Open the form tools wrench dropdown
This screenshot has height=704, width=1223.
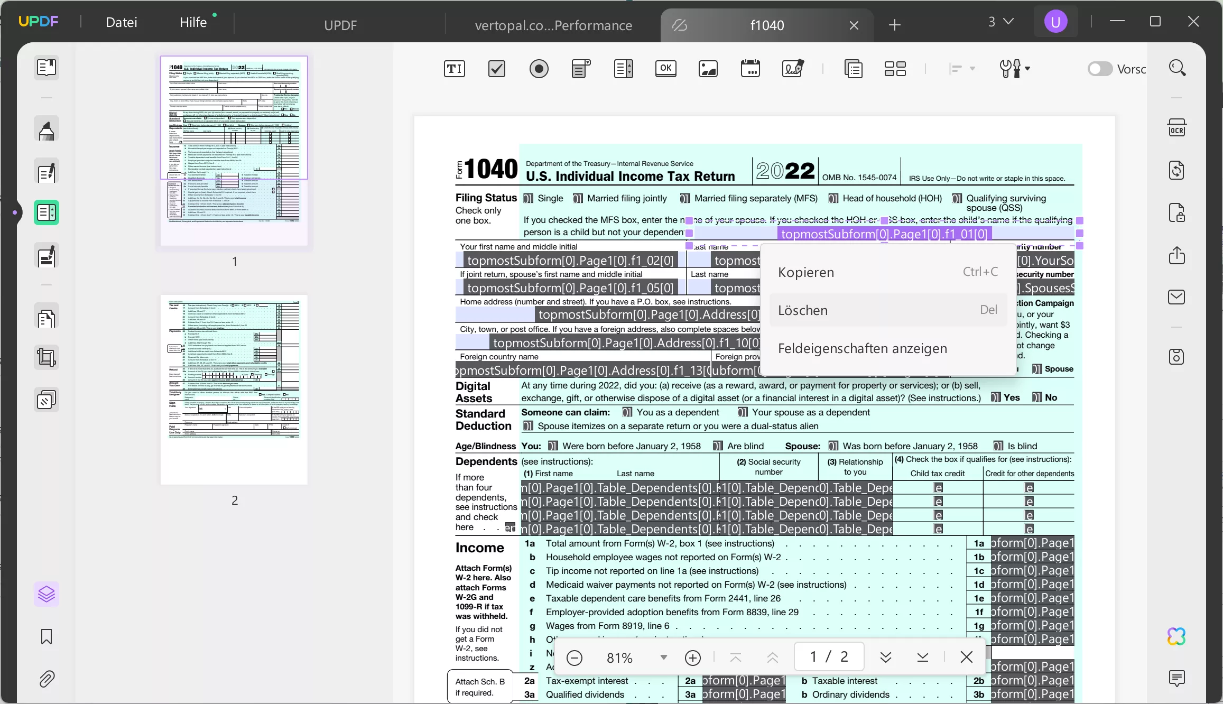[x=1014, y=69]
